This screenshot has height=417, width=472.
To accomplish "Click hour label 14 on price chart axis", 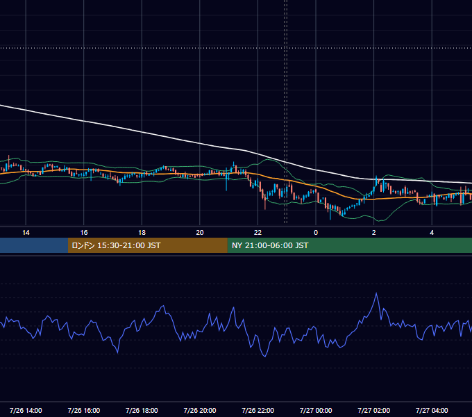I will pos(26,233).
